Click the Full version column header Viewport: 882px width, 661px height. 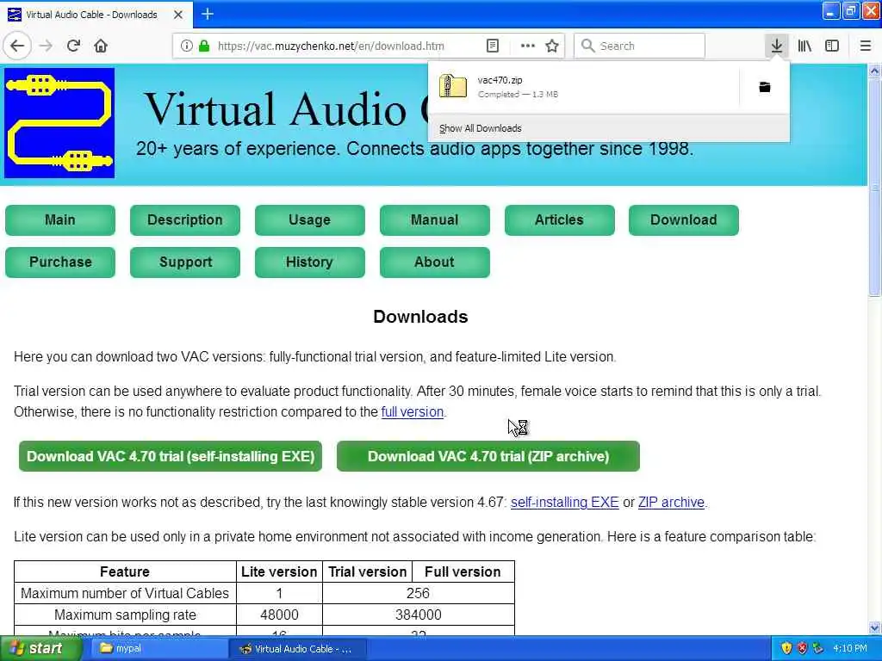(x=463, y=571)
